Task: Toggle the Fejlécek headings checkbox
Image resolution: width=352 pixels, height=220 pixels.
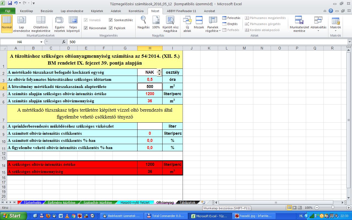Action: pos(111,28)
